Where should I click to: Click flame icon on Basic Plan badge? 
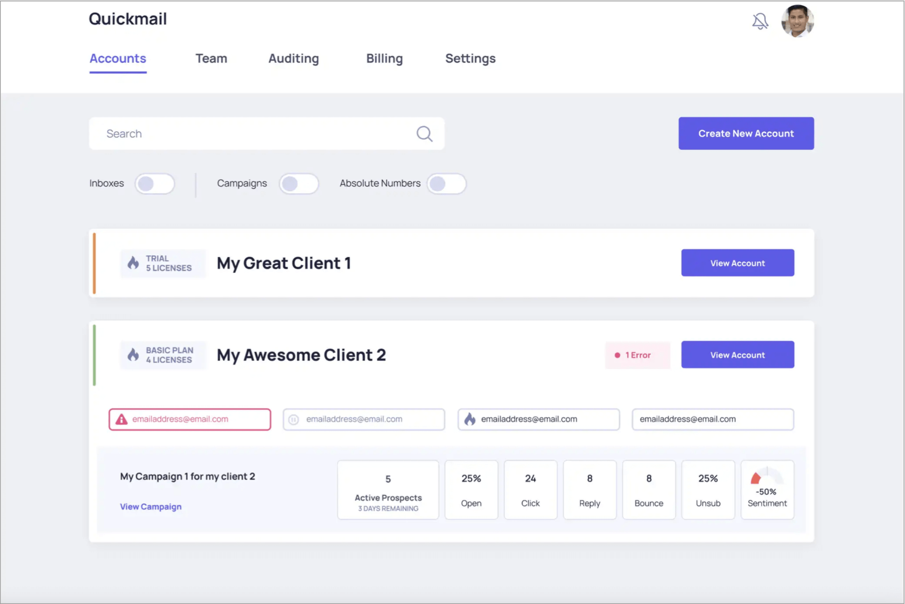pyautogui.click(x=133, y=355)
